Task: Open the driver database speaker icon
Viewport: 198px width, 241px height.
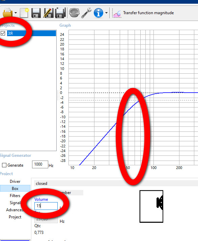Action: (x=74, y=13)
